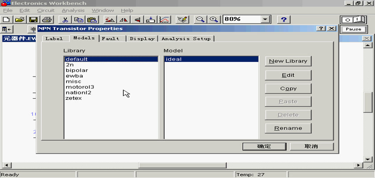
Task: Click the dialog's context help question button
Action: tap(321, 28)
